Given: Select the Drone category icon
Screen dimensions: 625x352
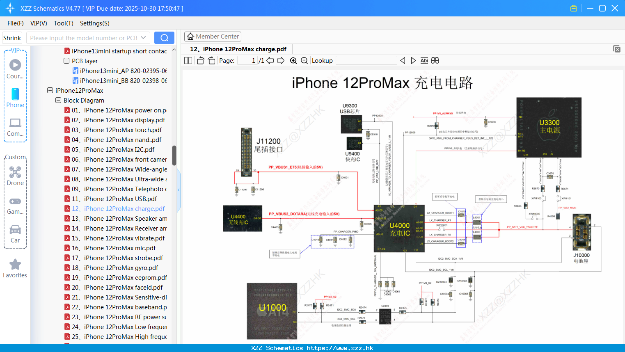Looking at the screenshot, I should (15, 176).
